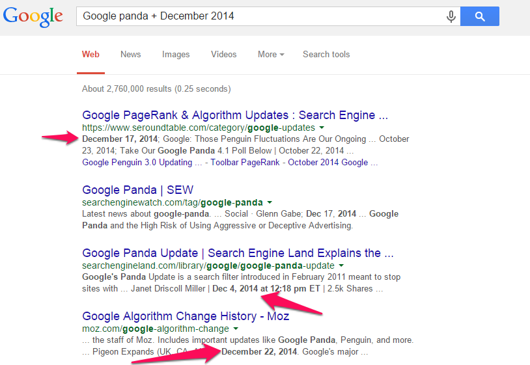
Task: Click the search query input field
Action: pos(260,16)
